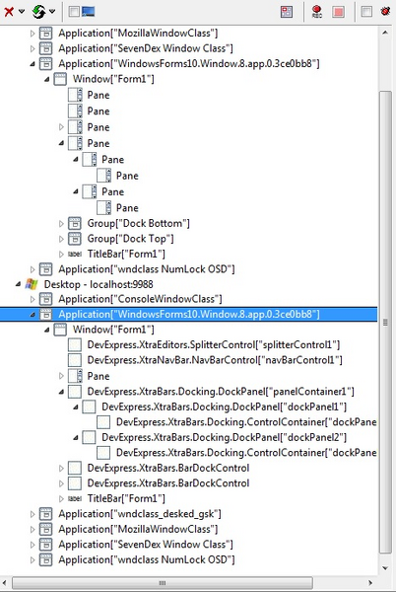Viewport: 396px width, 592px height.
Task: Select DockPanel["dockPanel2"] label
Action: tap(225, 437)
